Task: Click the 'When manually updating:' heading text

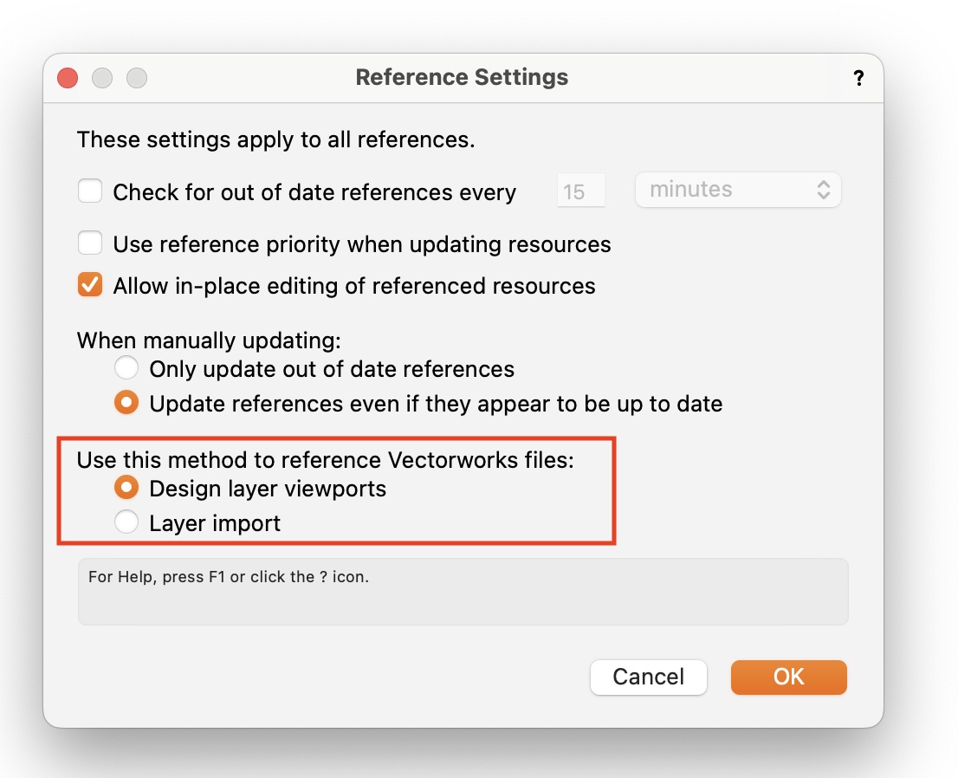Action: tap(209, 340)
